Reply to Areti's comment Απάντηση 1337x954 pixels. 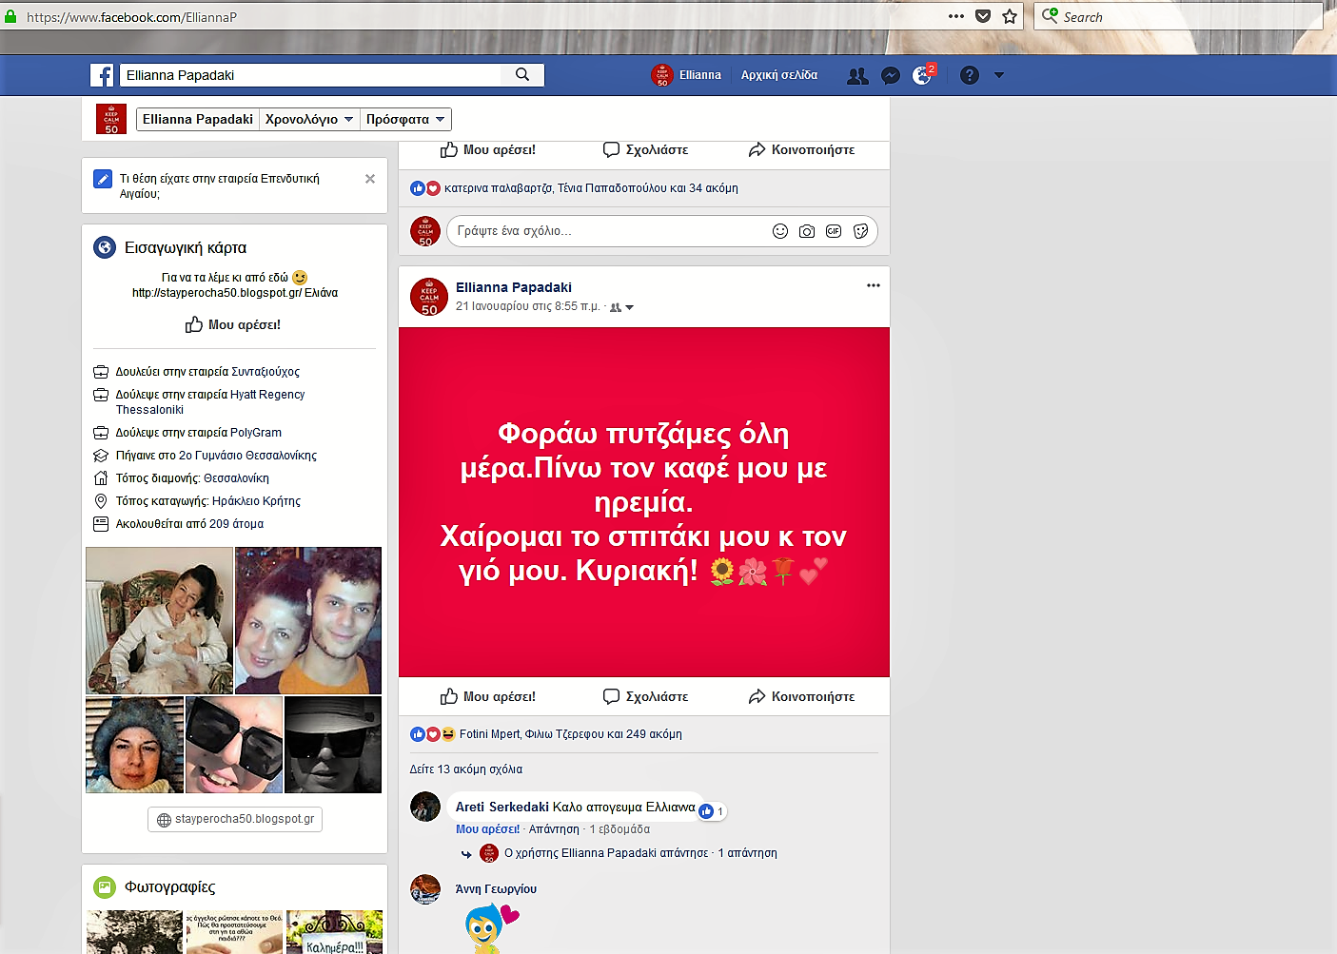tap(554, 829)
